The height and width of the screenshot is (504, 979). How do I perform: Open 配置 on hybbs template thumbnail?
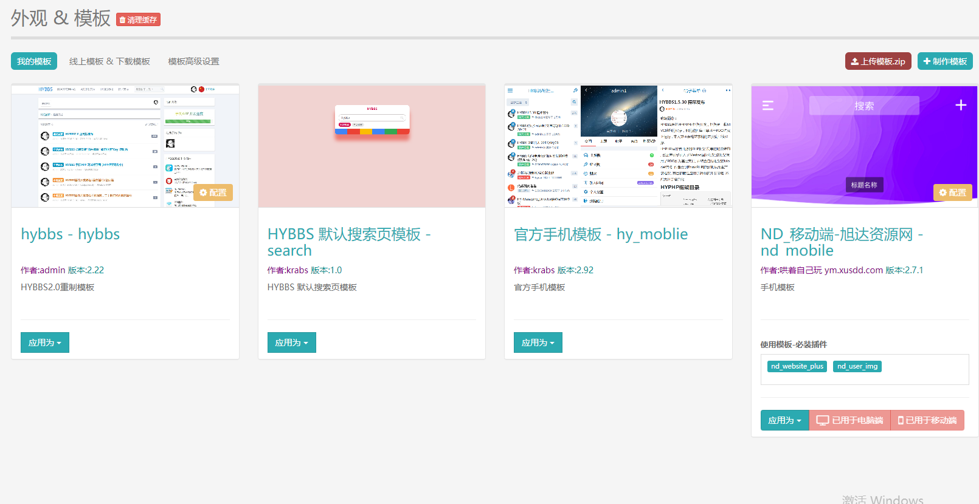pyautogui.click(x=213, y=192)
